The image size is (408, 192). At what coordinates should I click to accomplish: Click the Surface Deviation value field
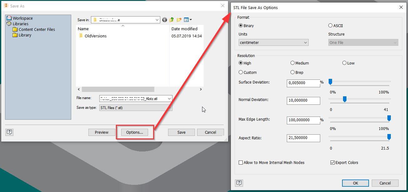click(x=303, y=83)
